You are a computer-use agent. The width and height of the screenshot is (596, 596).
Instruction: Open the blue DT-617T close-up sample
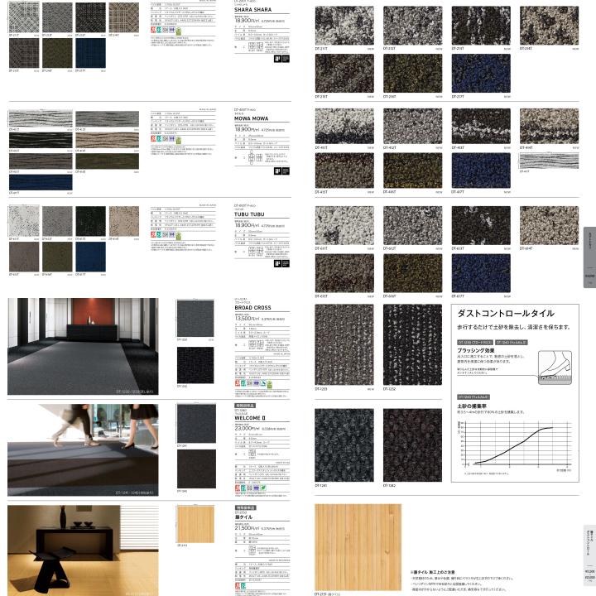pos(481,273)
